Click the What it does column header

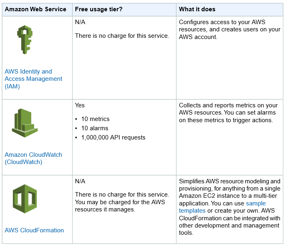coord(197,9)
